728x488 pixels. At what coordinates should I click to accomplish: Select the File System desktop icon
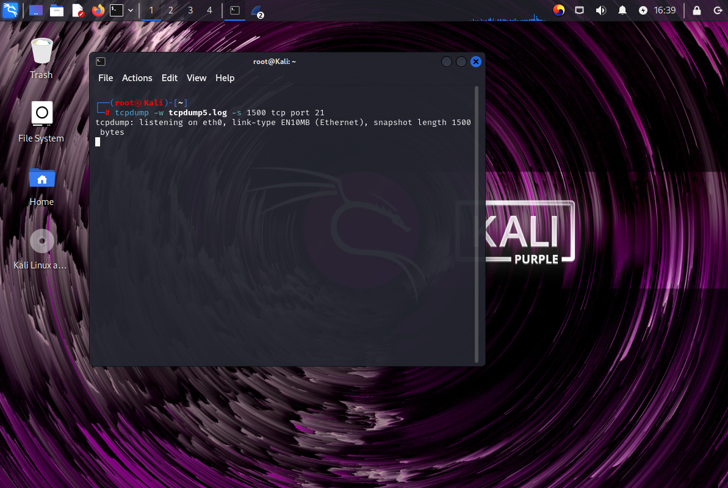41,121
